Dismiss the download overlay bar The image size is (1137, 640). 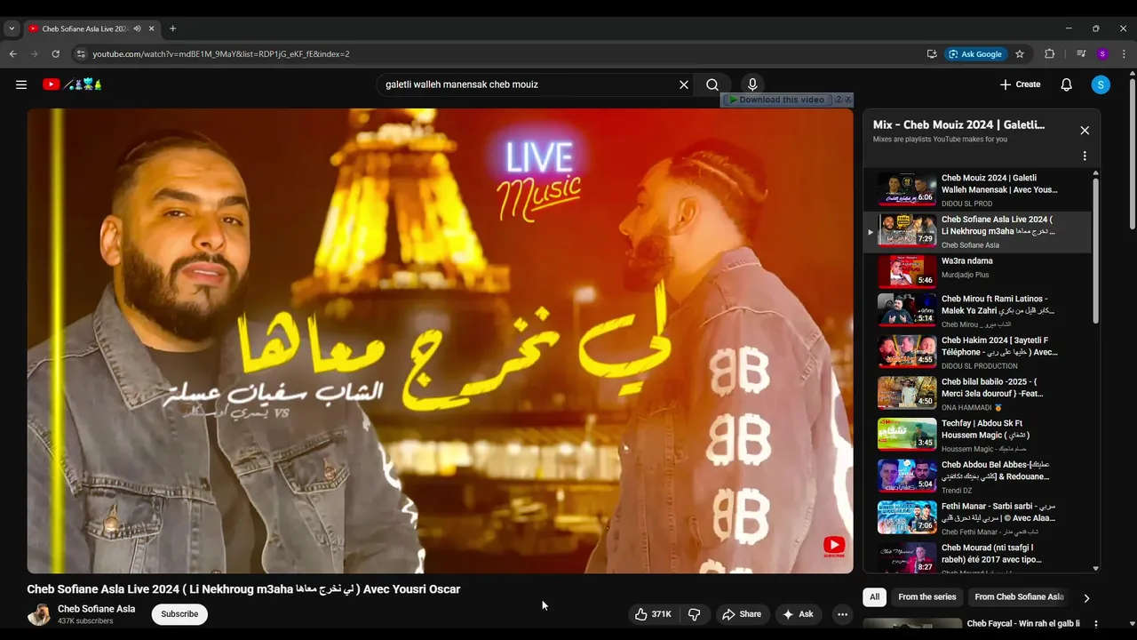(x=848, y=100)
